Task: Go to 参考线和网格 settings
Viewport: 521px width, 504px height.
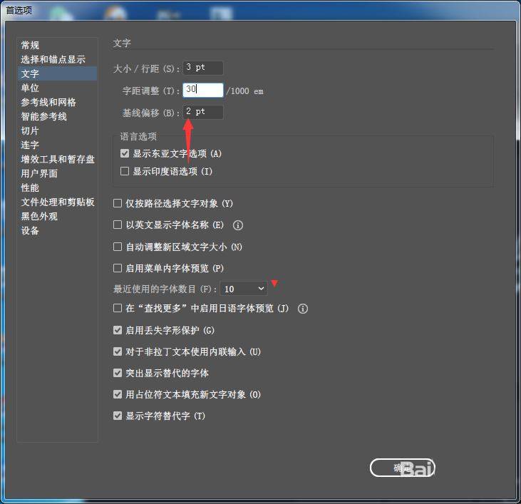Action: point(48,103)
